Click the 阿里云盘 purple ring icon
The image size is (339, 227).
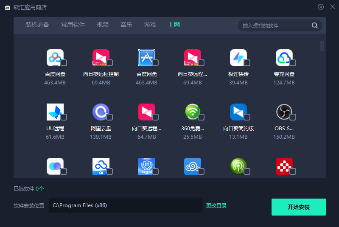[x=101, y=112]
